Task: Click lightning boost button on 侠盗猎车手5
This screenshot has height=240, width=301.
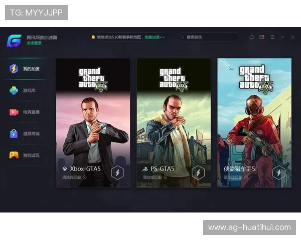Action: [x=279, y=172]
